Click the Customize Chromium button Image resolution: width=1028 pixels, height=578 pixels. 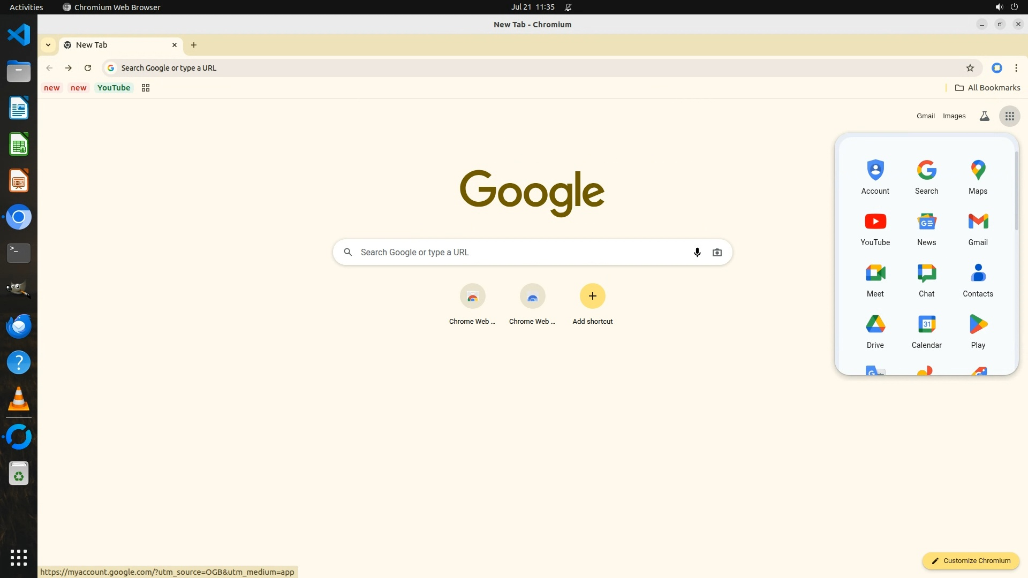pos(970,561)
